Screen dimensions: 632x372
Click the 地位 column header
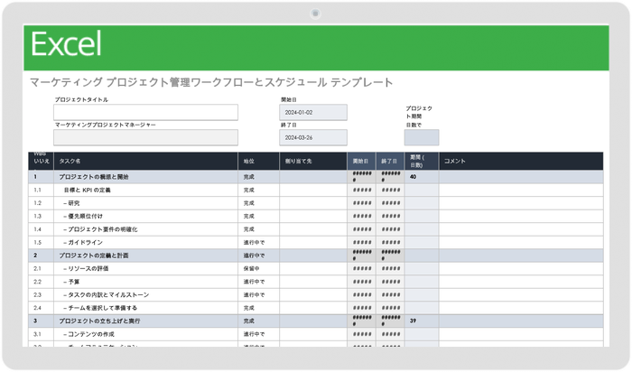[258, 161]
